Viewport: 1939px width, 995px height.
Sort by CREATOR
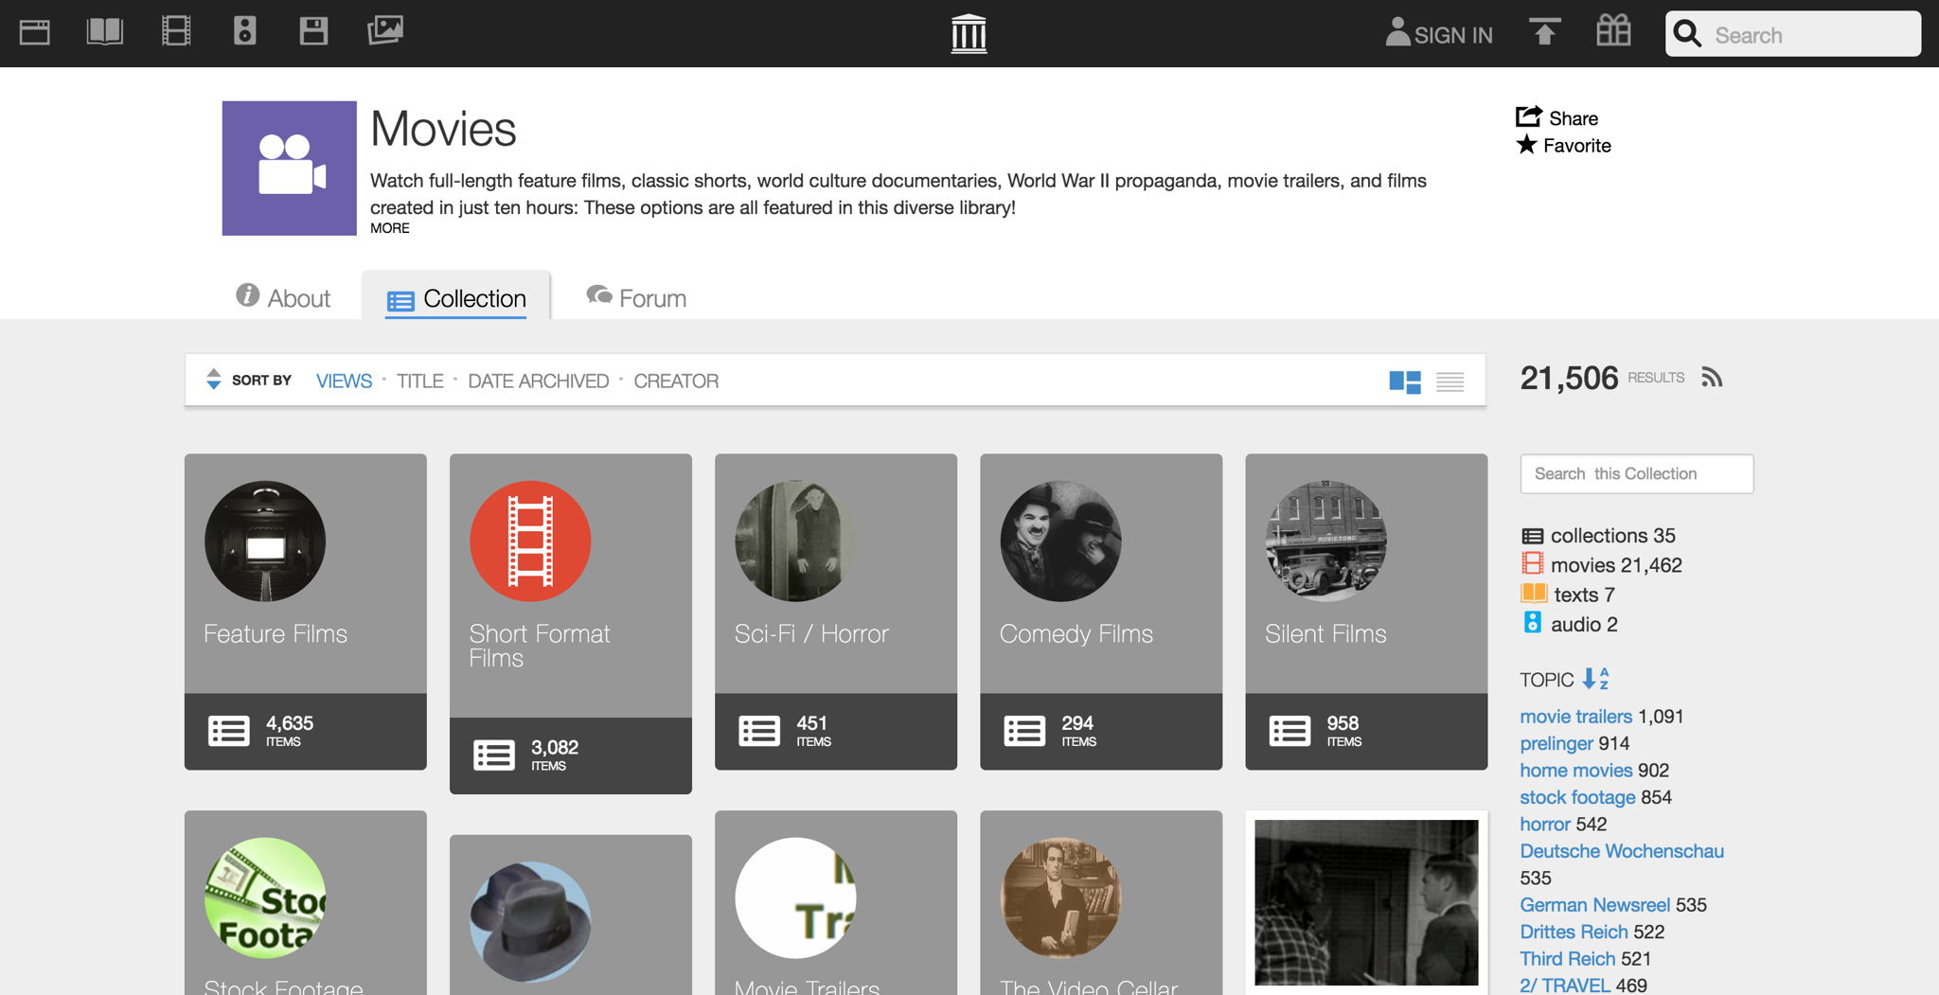(x=676, y=381)
